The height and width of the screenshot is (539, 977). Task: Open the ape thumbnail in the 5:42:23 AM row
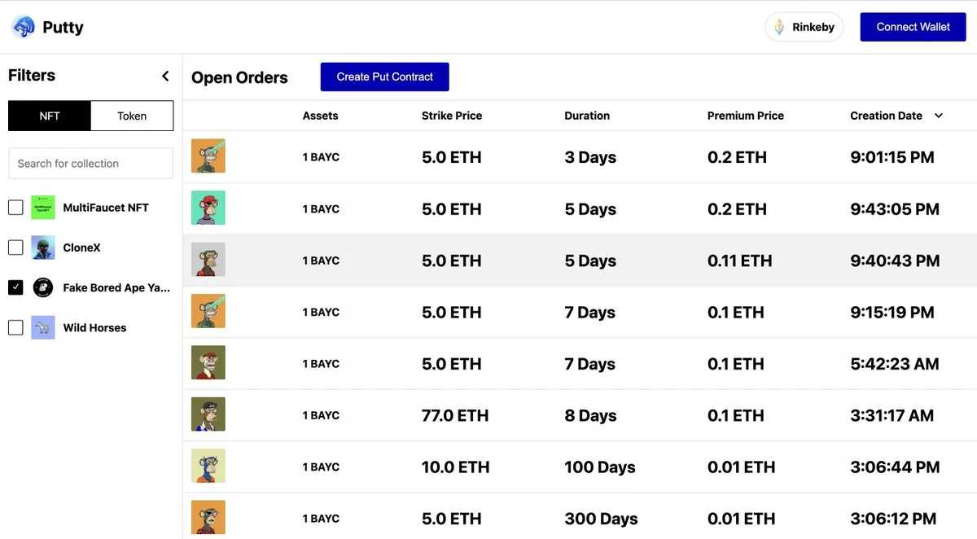click(x=208, y=363)
